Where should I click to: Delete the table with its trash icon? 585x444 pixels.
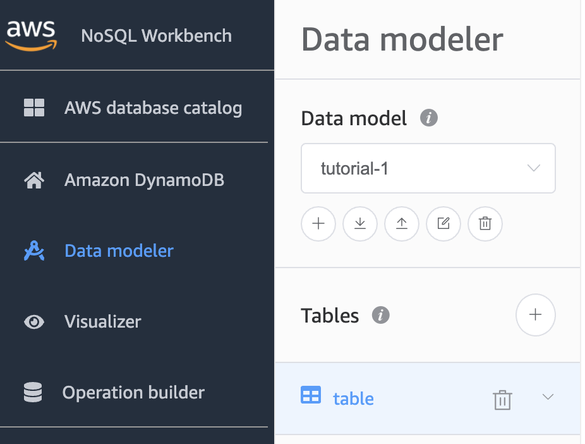point(502,400)
